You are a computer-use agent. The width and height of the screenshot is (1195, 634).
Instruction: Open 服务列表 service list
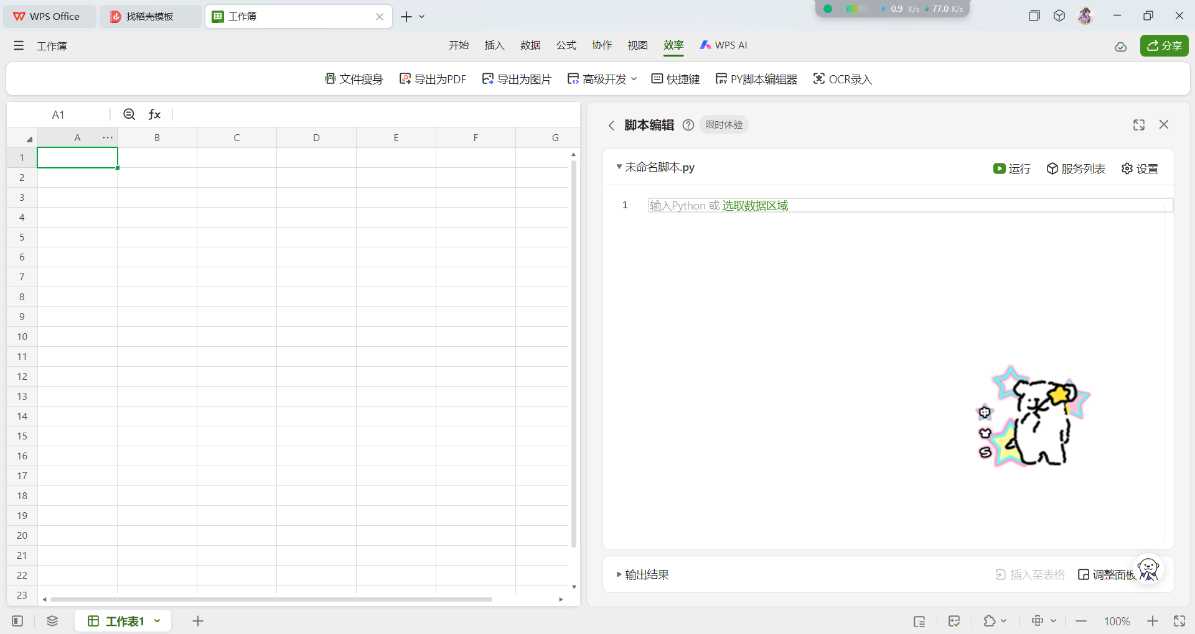click(1076, 168)
